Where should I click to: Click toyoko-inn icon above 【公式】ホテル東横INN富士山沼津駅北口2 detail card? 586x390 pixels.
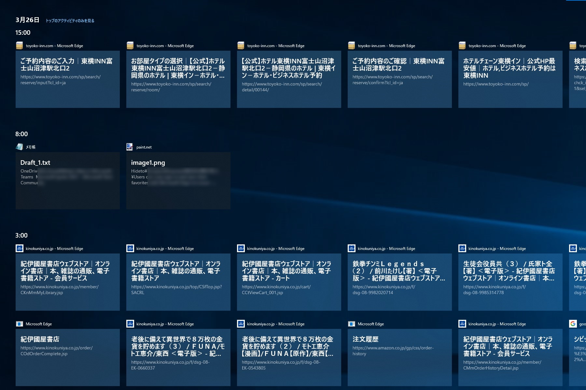(241, 46)
